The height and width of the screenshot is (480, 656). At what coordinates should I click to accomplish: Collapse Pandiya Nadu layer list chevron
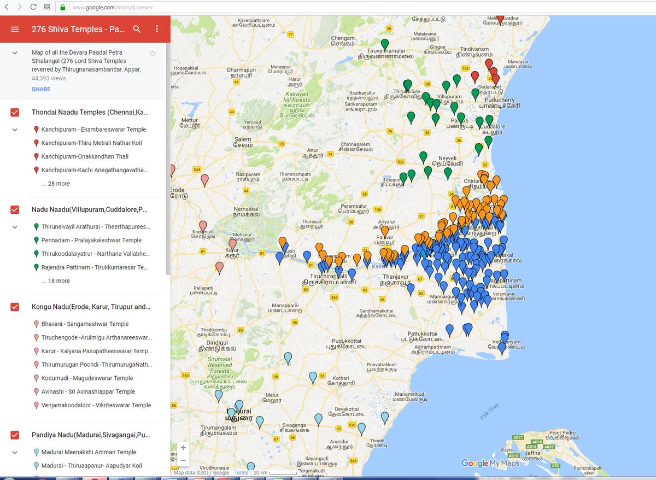(x=15, y=452)
